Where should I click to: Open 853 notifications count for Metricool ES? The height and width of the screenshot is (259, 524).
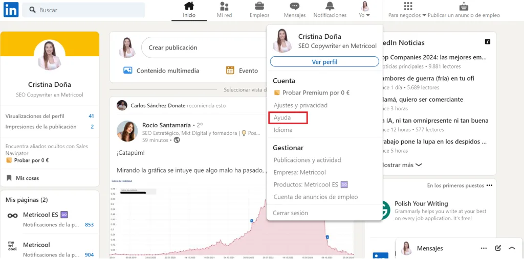coord(89,225)
